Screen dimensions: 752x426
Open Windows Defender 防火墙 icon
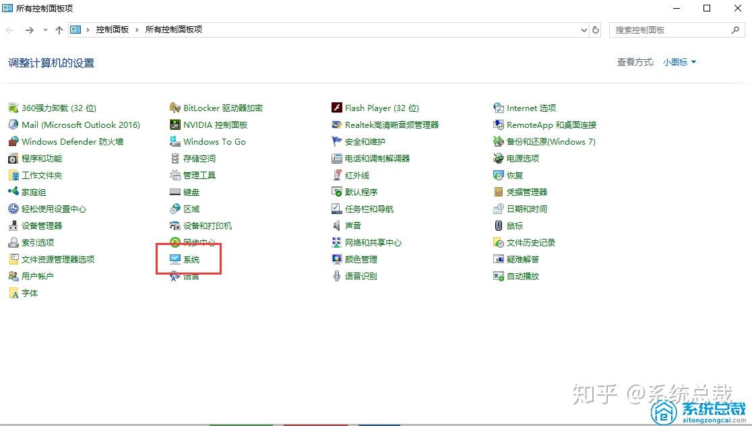(13, 141)
